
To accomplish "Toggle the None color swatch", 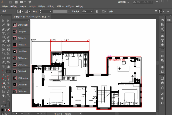I will click(x=9, y=110).
